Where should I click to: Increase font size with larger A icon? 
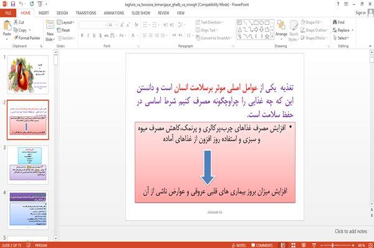pyautogui.click(x=122, y=25)
